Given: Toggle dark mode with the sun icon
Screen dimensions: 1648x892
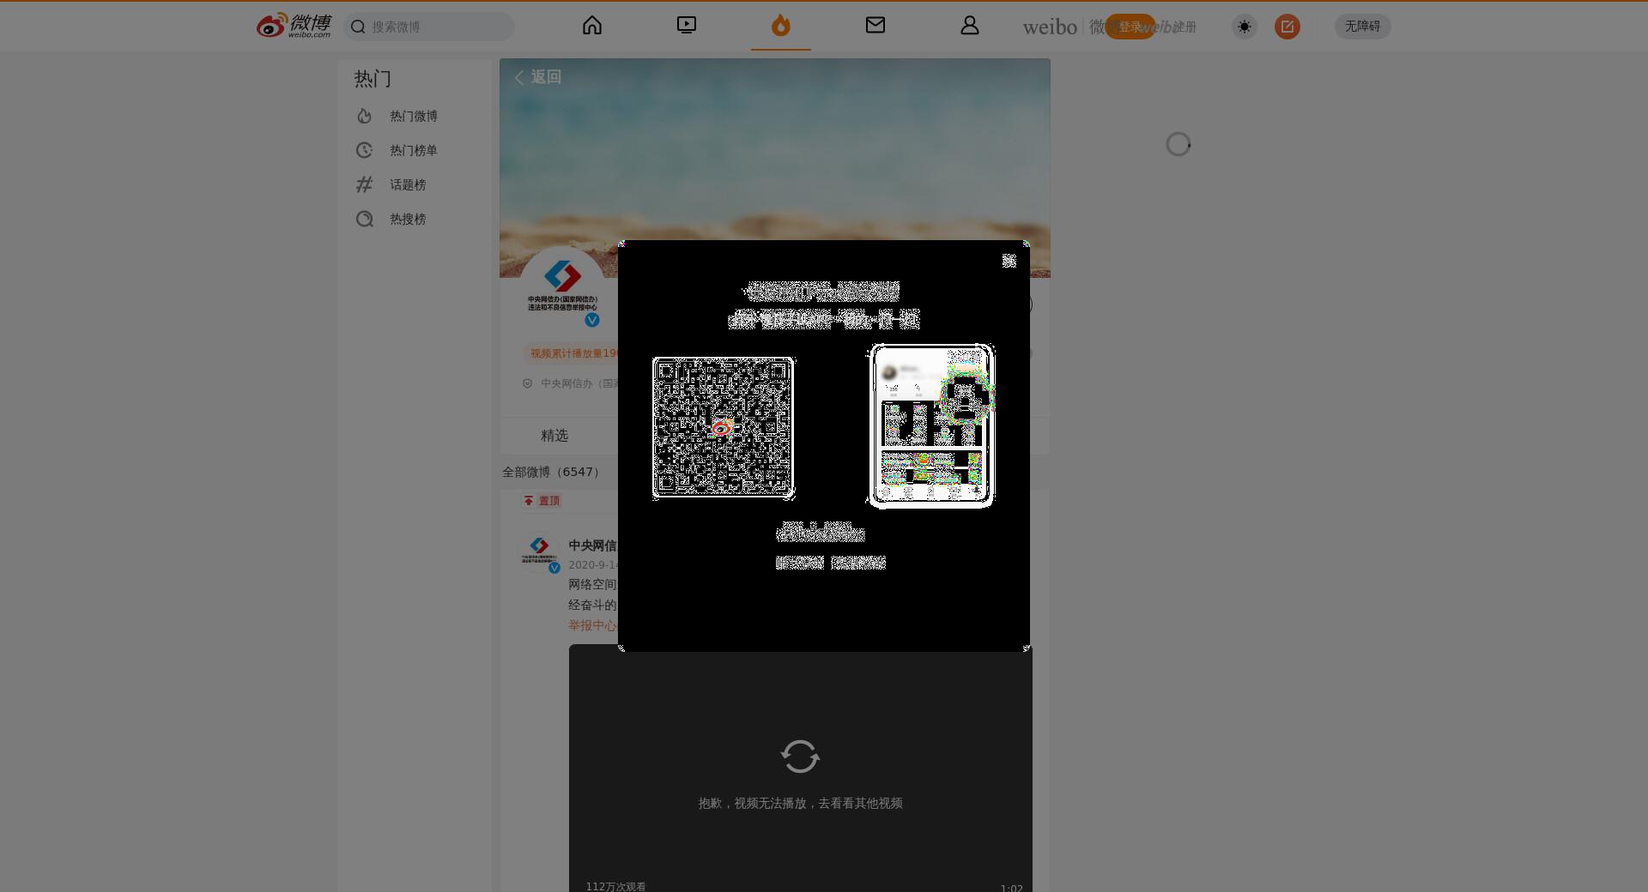Looking at the screenshot, I should pyautogui.click(x=1245, y=27).
